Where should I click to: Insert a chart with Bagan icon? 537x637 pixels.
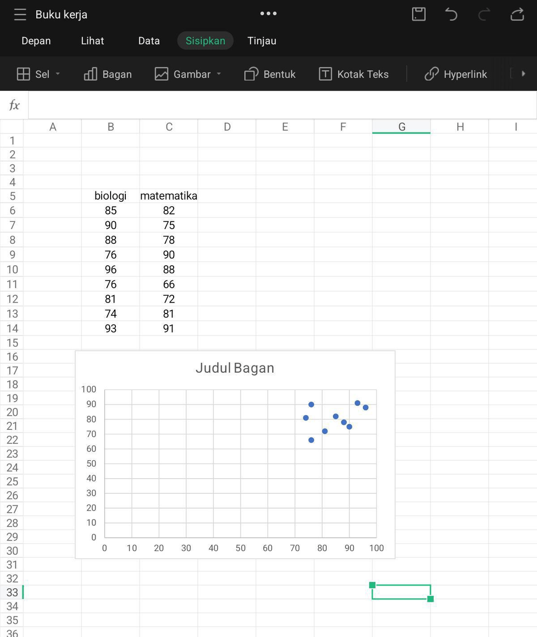(x=108, y=74)
